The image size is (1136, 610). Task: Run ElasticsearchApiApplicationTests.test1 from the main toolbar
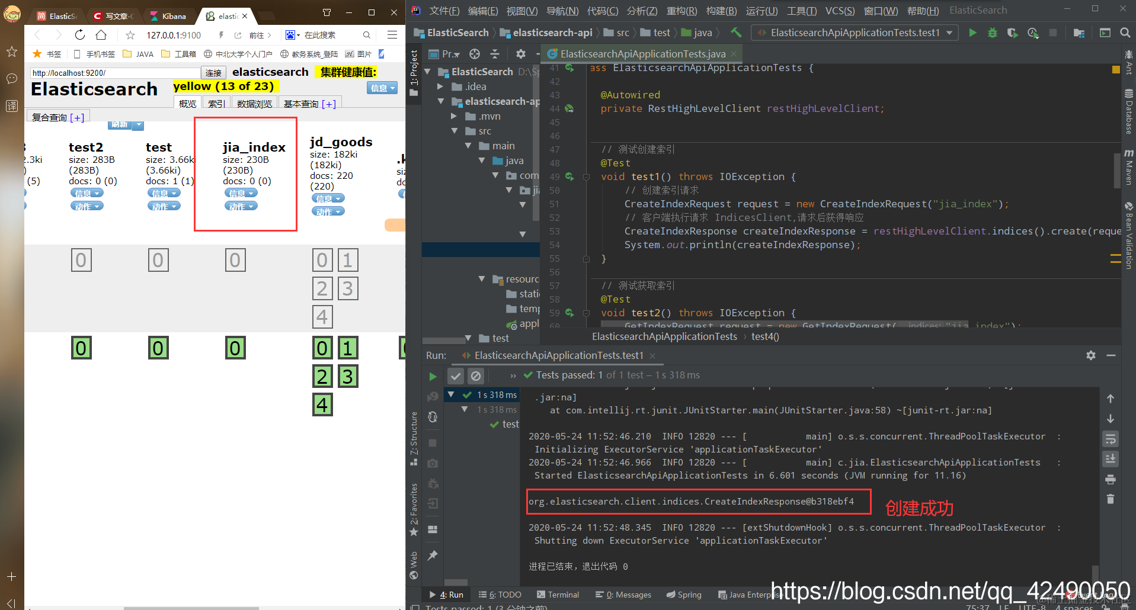point(972,33)
